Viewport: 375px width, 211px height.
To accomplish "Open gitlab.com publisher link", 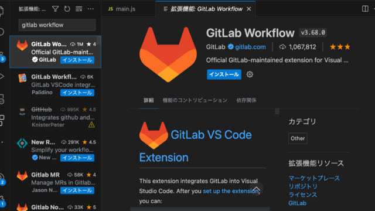I will [x=250, y=47].
